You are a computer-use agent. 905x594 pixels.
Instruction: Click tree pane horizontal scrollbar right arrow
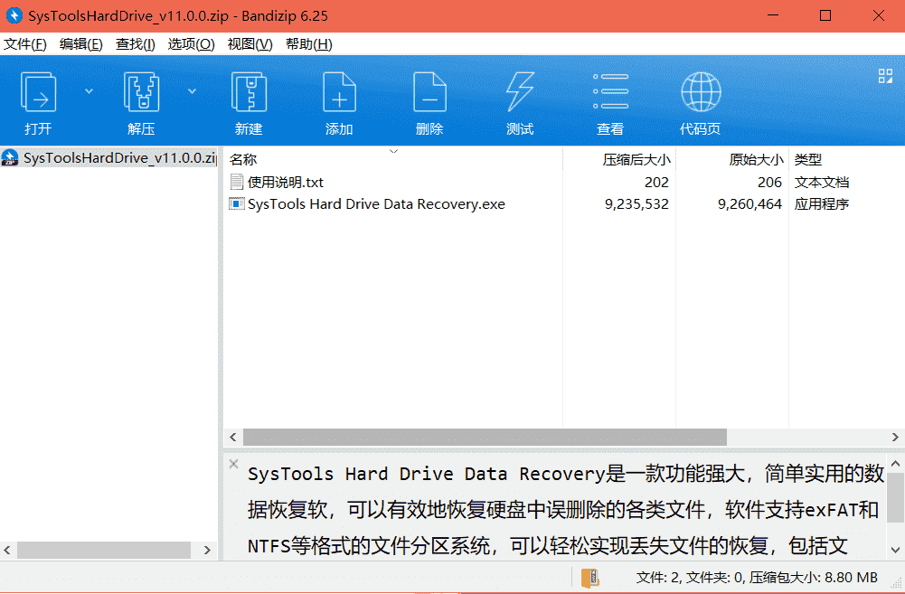click(x=207, y=550)
